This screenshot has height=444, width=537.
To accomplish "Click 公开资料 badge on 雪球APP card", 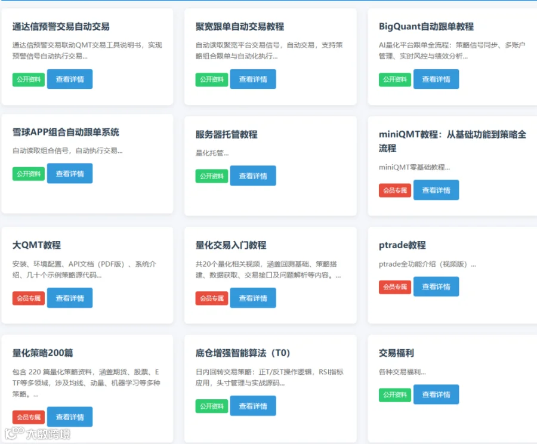I will point(29,174).
